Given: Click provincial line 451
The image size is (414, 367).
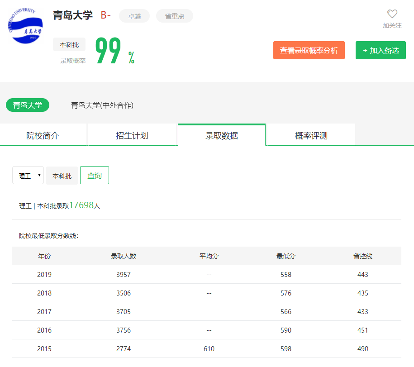Looking at the screenshot, I should tap(363, 330).
